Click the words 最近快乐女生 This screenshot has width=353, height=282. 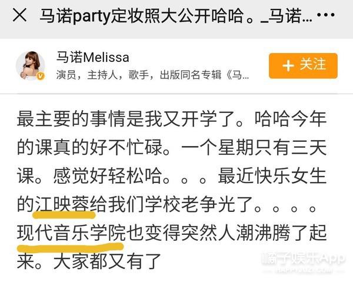pyautogui.click(x=272, y=176)
